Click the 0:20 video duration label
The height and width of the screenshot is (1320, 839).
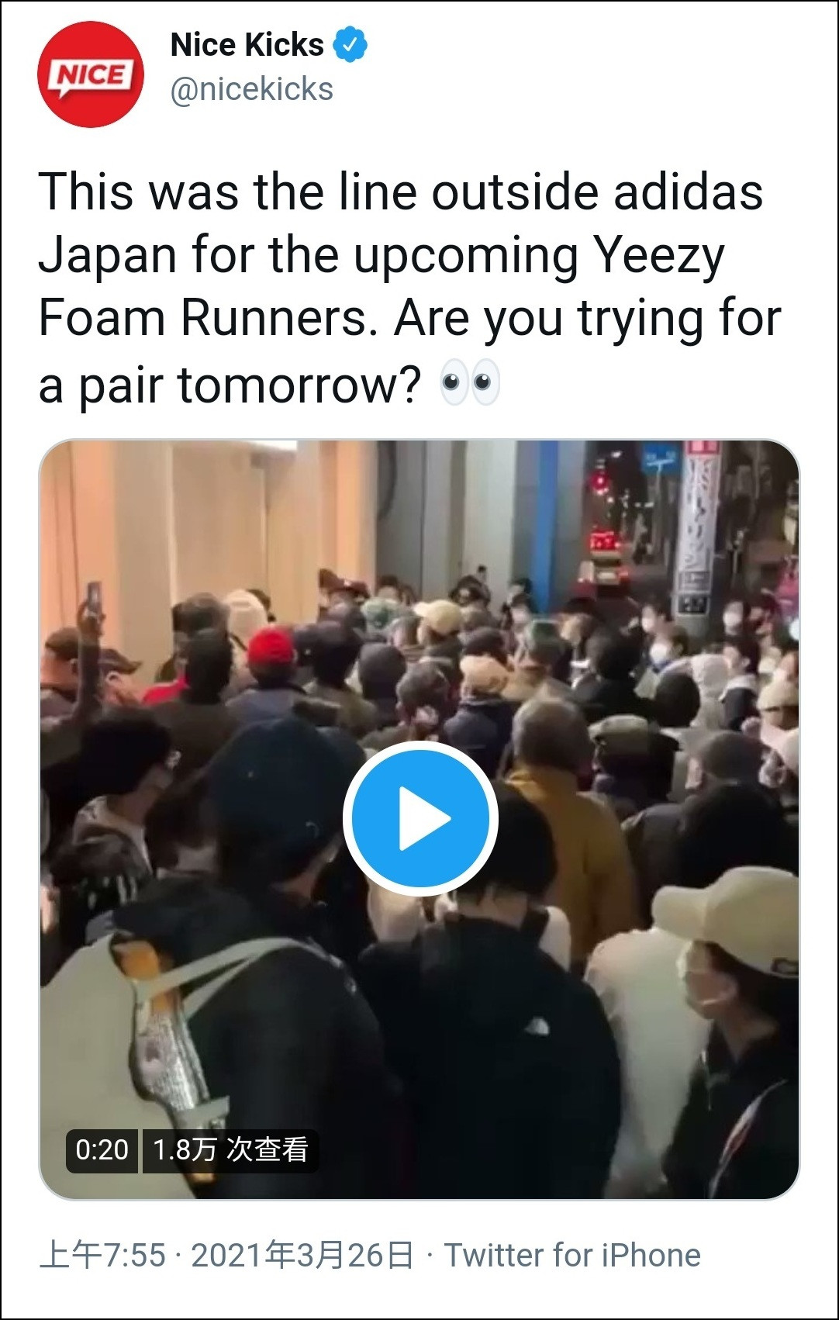tap(102, 1149)
